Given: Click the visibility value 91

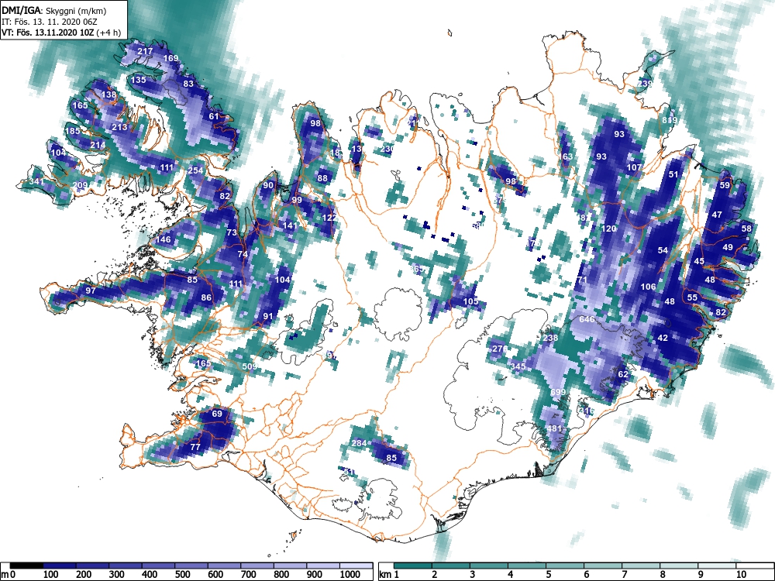Looking at the screenshot, I should (x=268, y=317).
